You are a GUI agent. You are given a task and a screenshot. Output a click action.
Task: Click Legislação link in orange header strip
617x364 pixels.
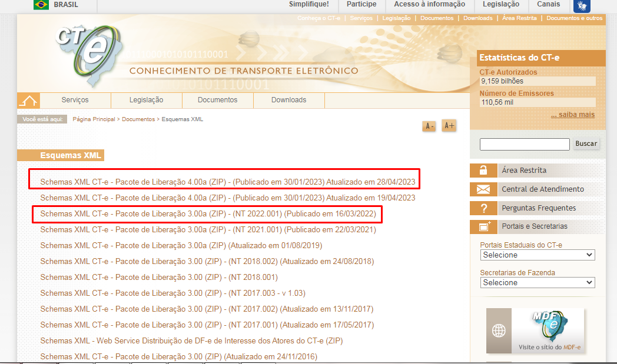click(396, 18)
